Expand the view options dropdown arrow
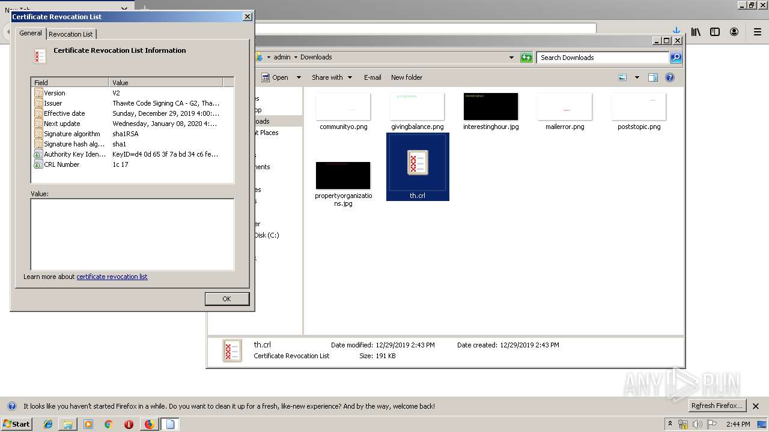 coord(637,77)
